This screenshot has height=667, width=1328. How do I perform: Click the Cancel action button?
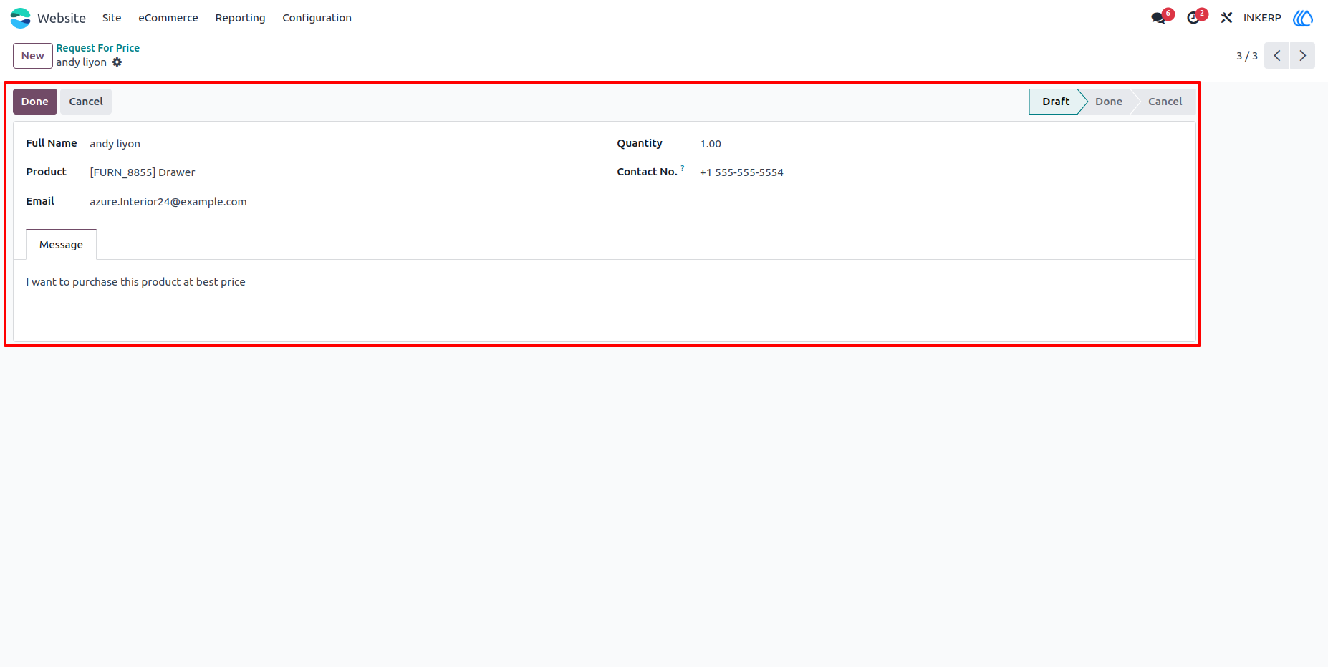point(86,102)
